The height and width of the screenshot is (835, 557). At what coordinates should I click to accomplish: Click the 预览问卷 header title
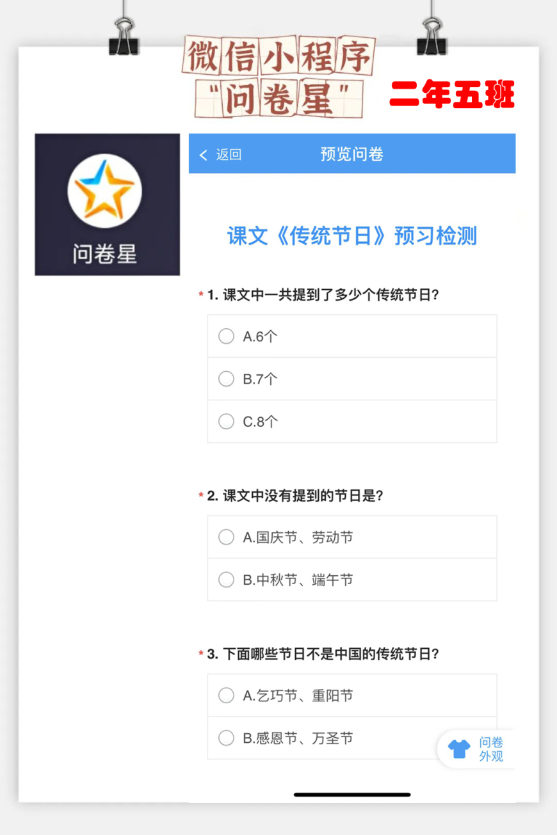click(x=351, y=154)
